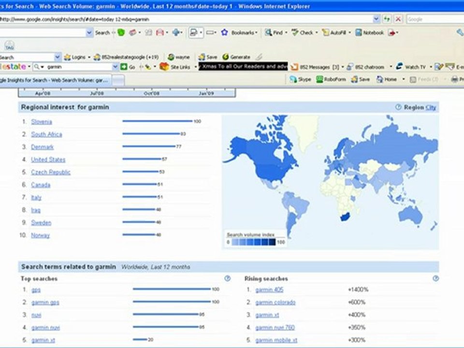
Task: Run the spell Check tool
Action: click(x=304, y=32)
